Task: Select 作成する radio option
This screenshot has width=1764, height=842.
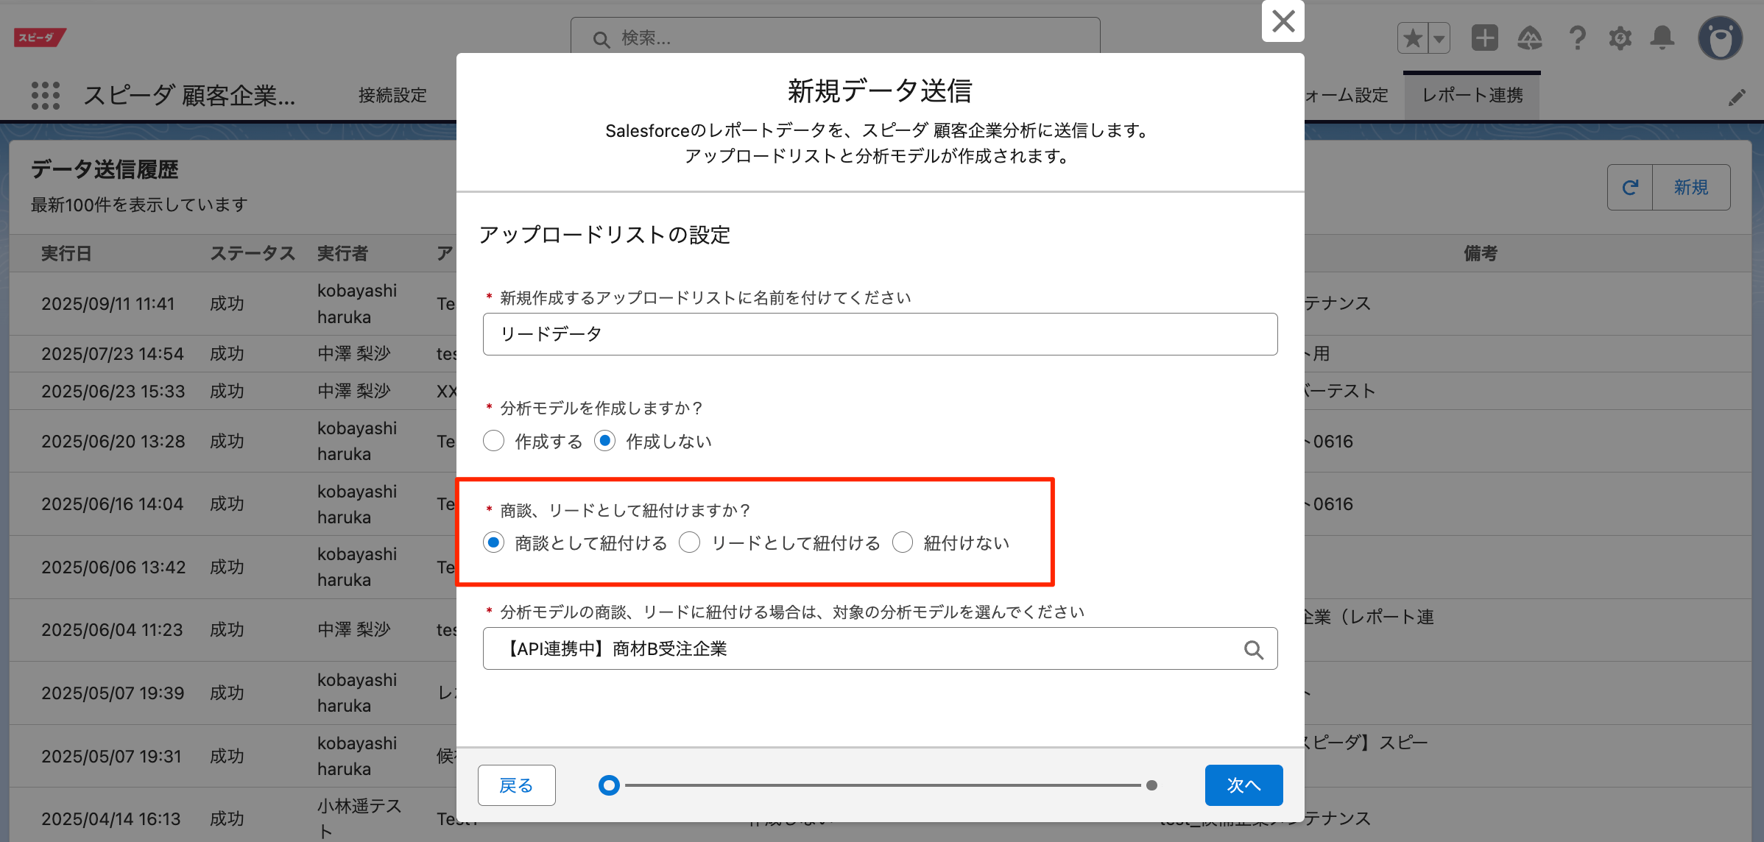Action: [x=494, y=441]
